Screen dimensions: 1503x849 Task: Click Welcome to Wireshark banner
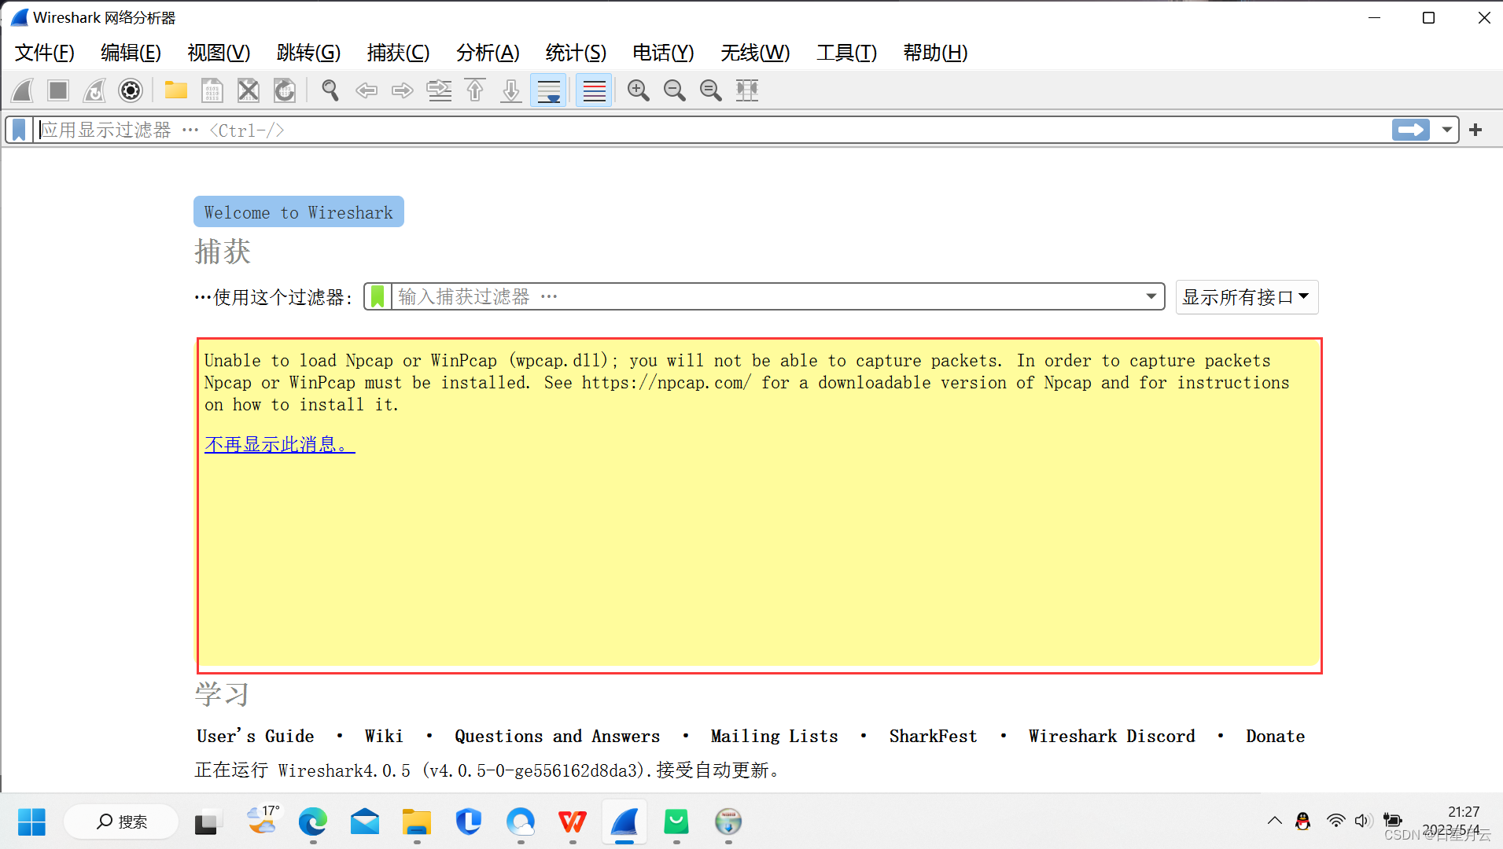299,212
